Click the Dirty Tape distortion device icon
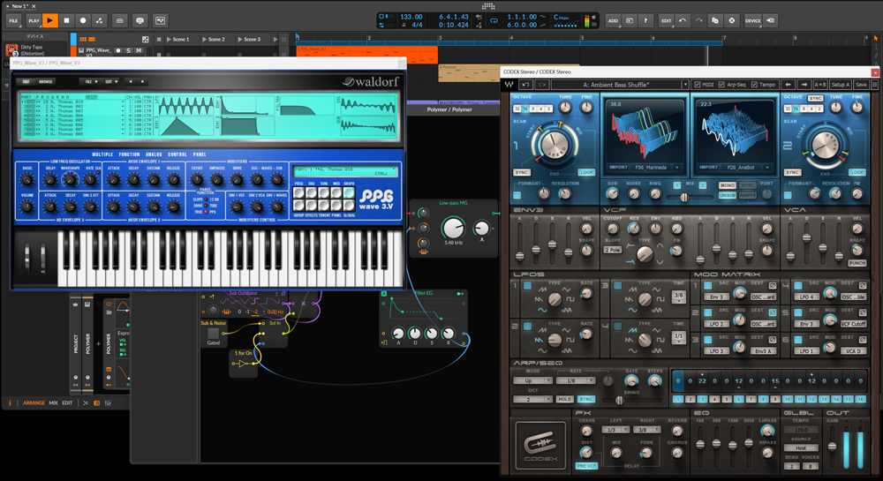Image resolution: width=883 pixels, height=481 pixels. coord(11,49)
